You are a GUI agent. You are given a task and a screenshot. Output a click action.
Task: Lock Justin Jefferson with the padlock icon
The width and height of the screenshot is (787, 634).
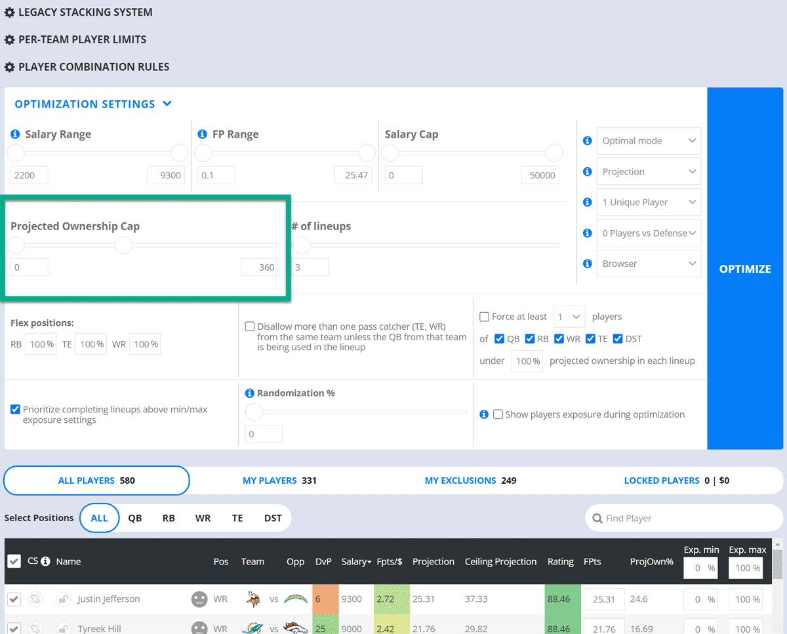pyautogui.click(x=63, y=599)
